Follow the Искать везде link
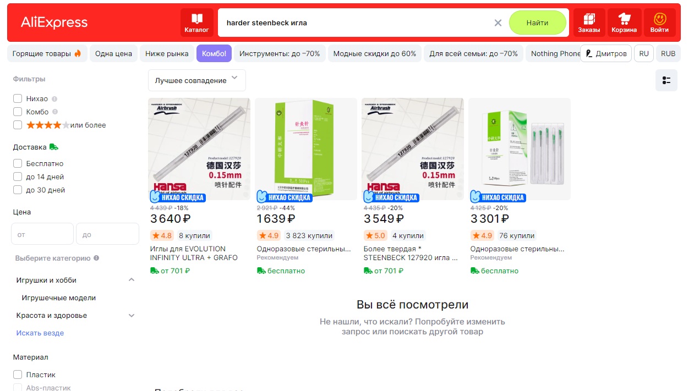The image size is (694, 391). coord(40,333)
